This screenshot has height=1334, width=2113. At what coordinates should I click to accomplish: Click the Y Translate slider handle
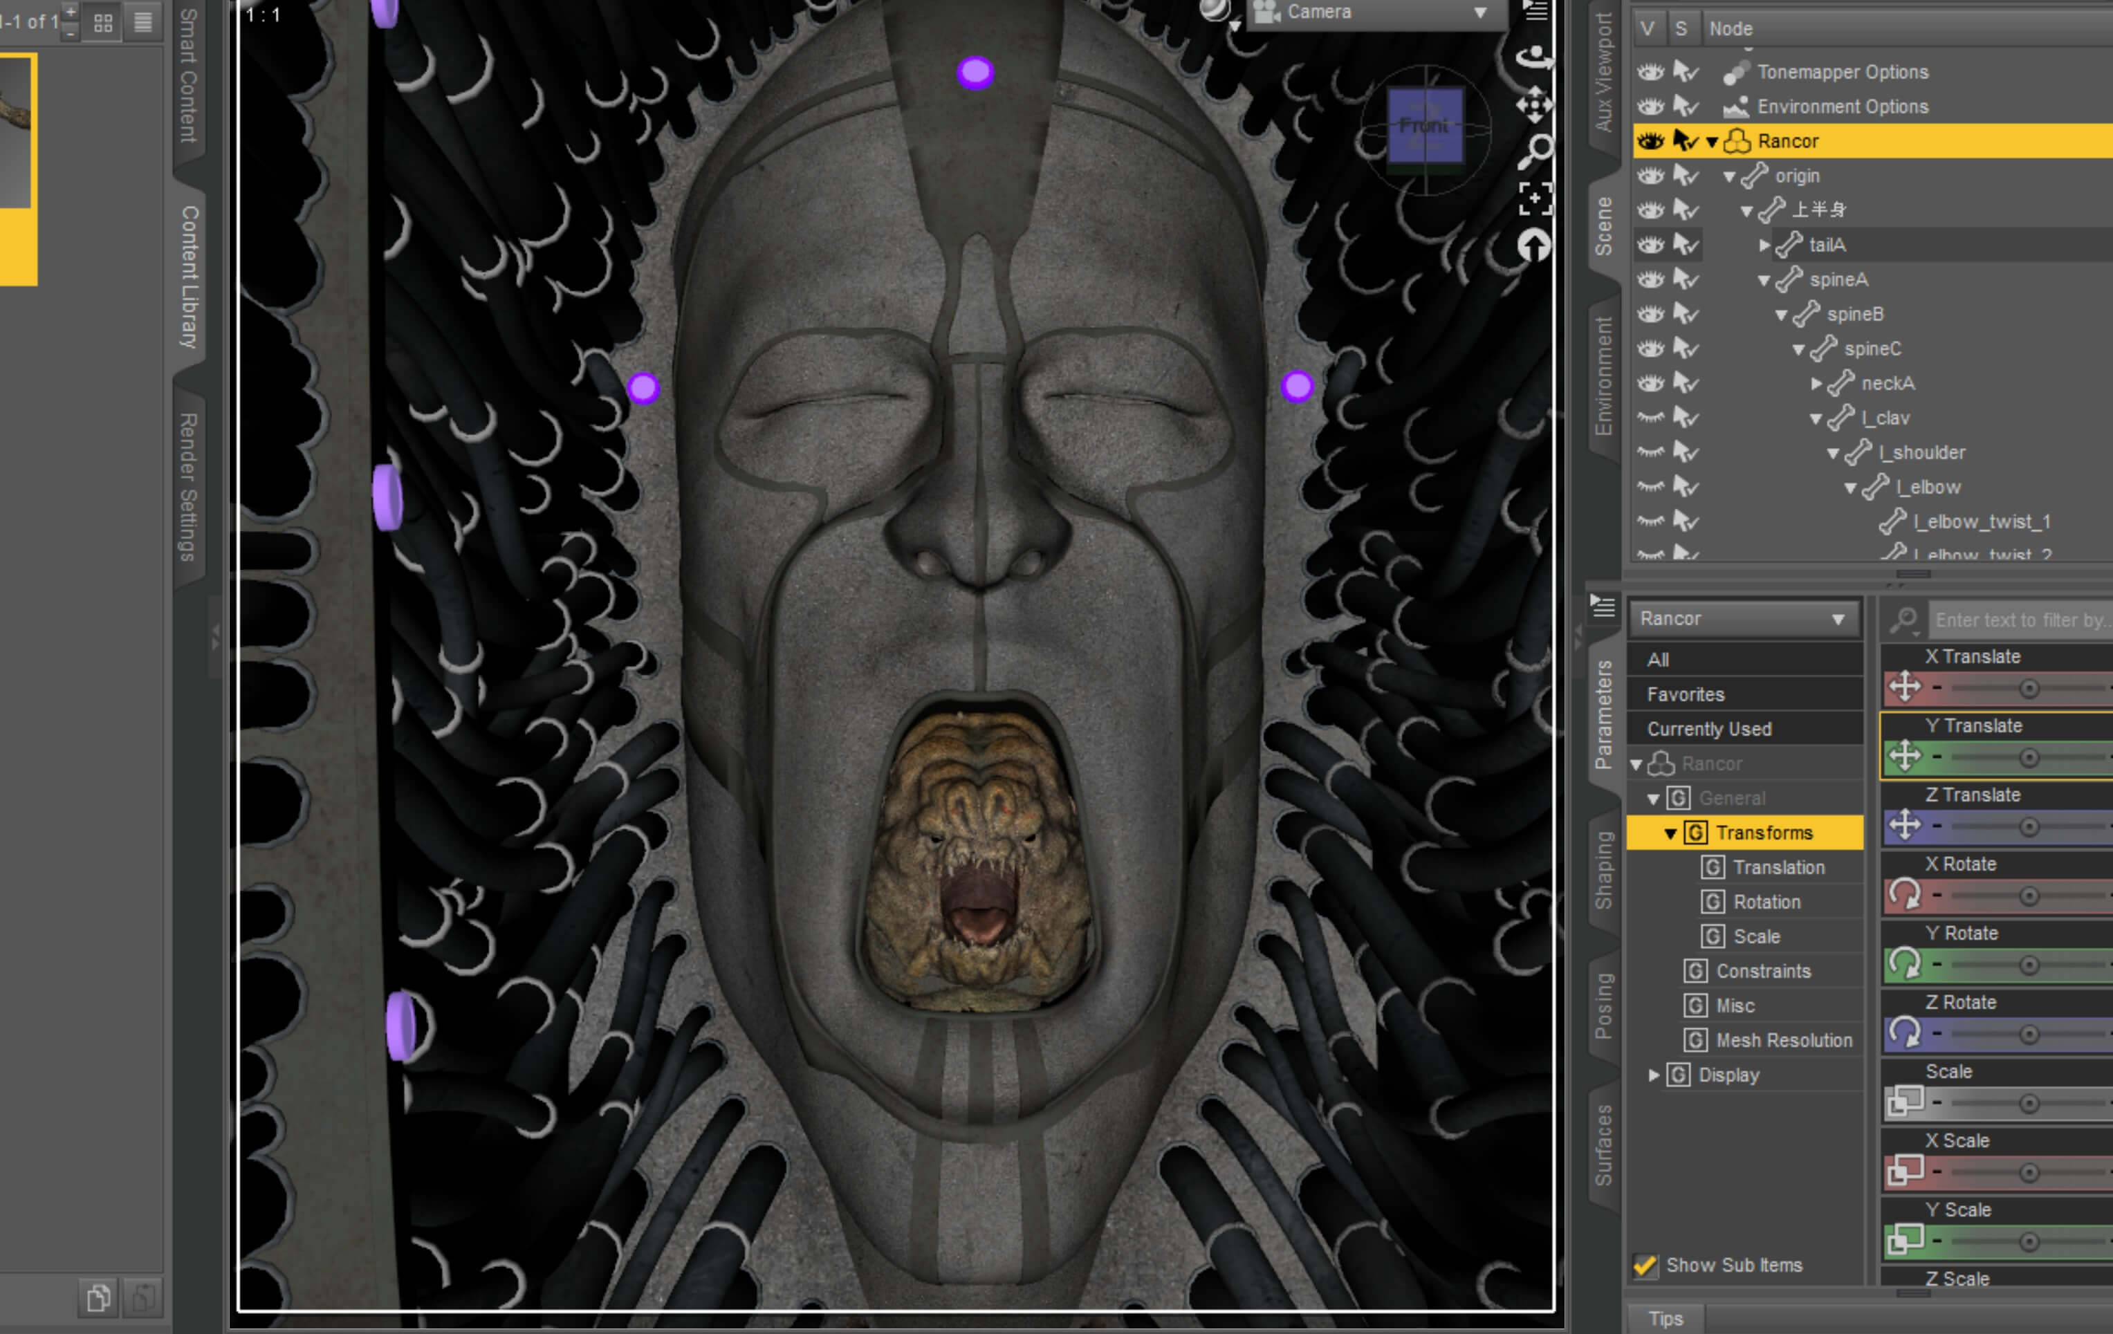point(2028,757)
